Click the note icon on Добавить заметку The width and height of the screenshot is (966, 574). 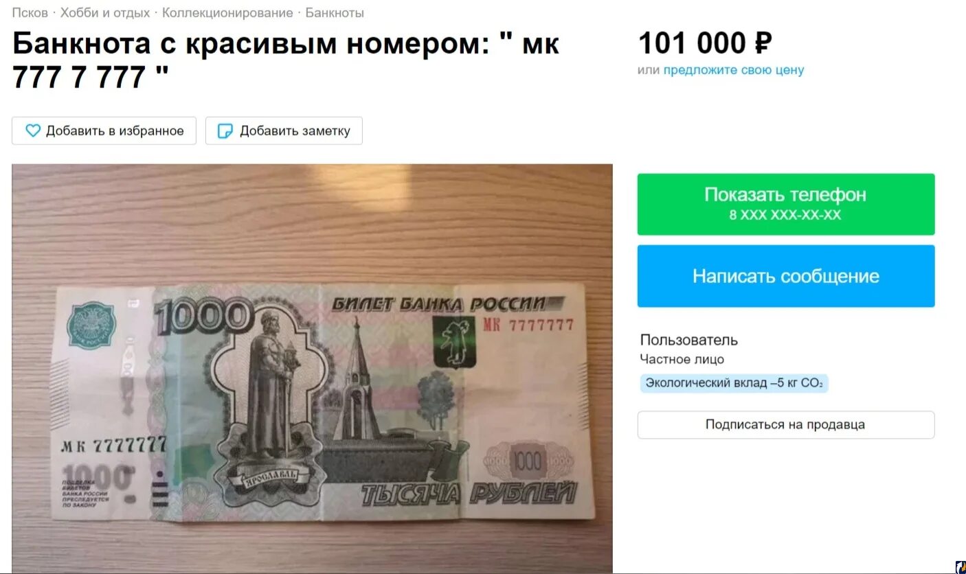225,131
